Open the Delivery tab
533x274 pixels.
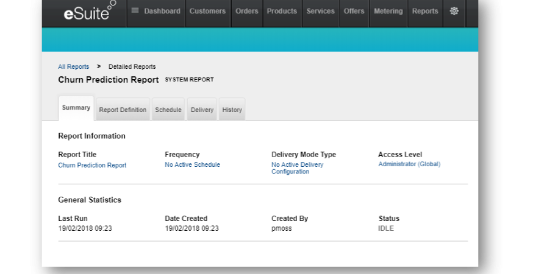(202, 110)
